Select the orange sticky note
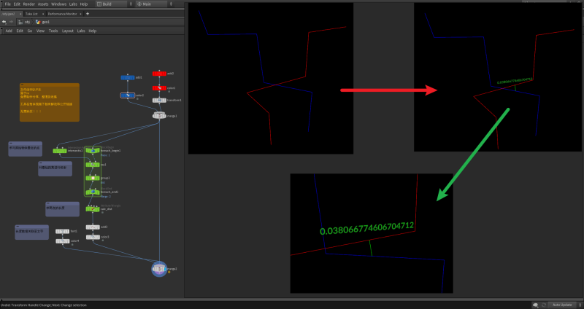584x309 pixels. (50, 101)
